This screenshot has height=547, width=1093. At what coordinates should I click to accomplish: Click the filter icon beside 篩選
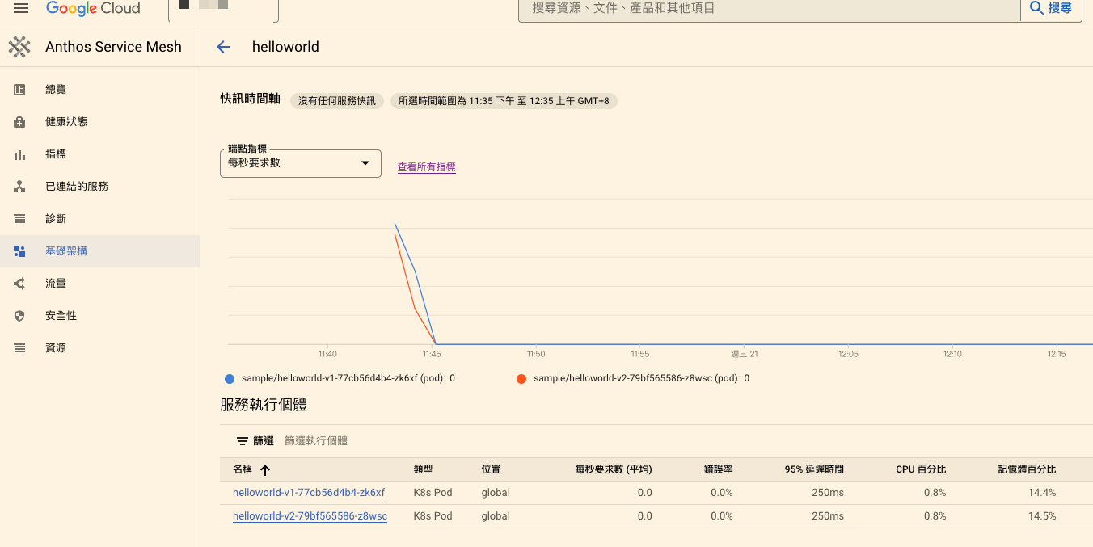(242, 441)
